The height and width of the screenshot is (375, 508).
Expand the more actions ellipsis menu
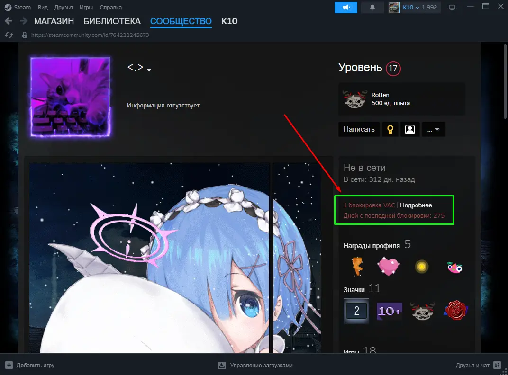point(433,129)
